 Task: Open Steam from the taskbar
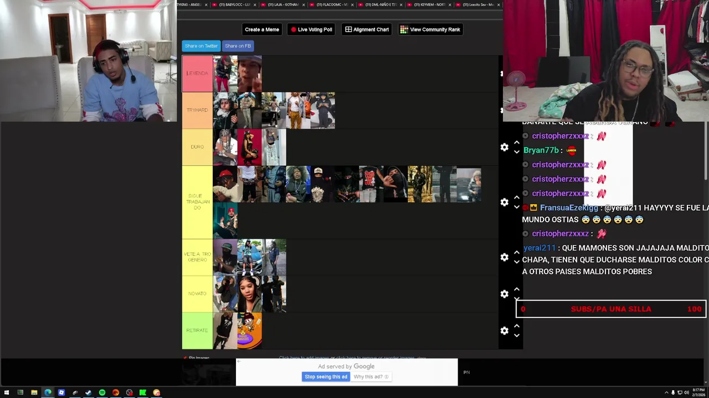coord(89,392)
